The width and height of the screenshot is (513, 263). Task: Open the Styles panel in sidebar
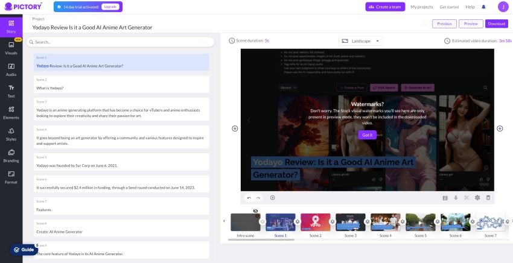[x=11, y=135]
